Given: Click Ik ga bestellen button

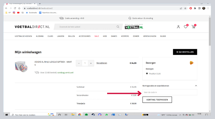Looking at the screenshot, I should pos(185,52).
